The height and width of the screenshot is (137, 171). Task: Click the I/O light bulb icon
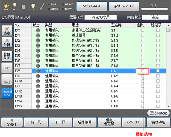15,6
